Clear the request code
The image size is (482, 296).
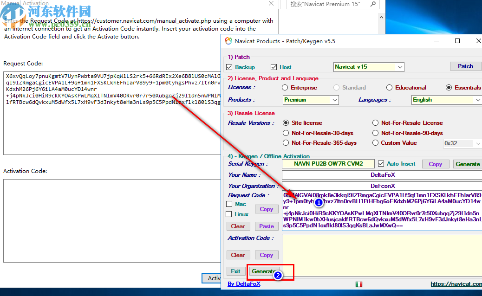point(238,226)
